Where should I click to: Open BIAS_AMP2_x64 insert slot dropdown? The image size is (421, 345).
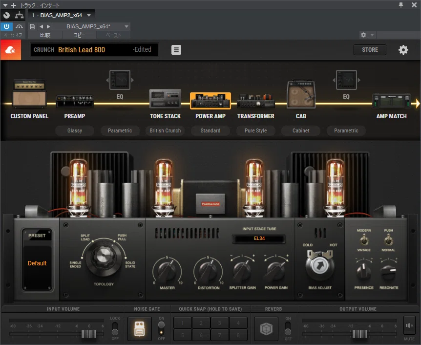89,15
